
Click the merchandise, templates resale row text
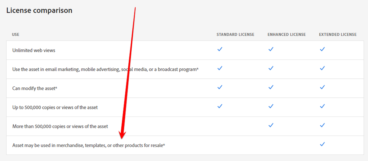click(88, 145)
